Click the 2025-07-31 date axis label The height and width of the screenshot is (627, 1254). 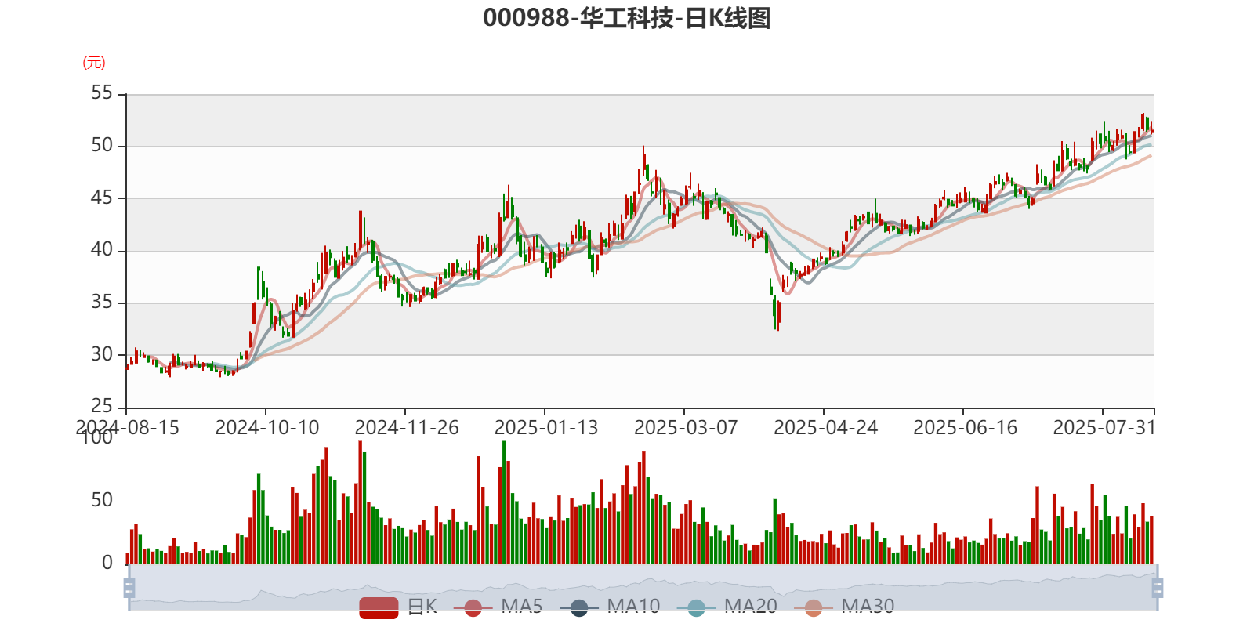coord(1104,428)
